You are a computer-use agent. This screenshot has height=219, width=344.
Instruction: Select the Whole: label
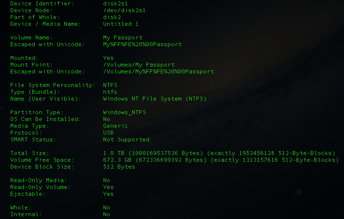21,208
